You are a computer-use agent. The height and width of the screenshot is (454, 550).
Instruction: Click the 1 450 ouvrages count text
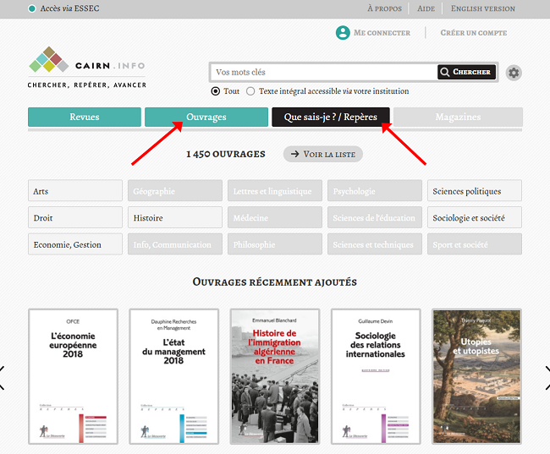coord(226,154)
